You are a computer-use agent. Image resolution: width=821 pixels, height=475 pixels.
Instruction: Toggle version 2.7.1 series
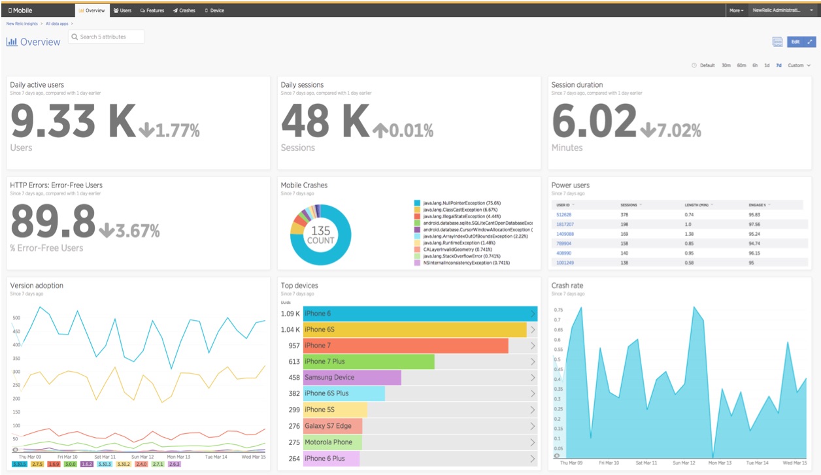pyautogui.click(x=158, y=465)
